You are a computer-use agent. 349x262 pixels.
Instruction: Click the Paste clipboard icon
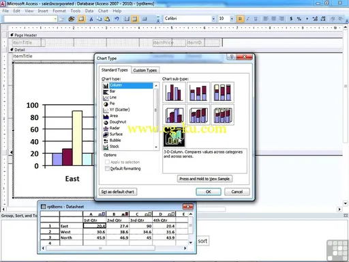(107, 19)
